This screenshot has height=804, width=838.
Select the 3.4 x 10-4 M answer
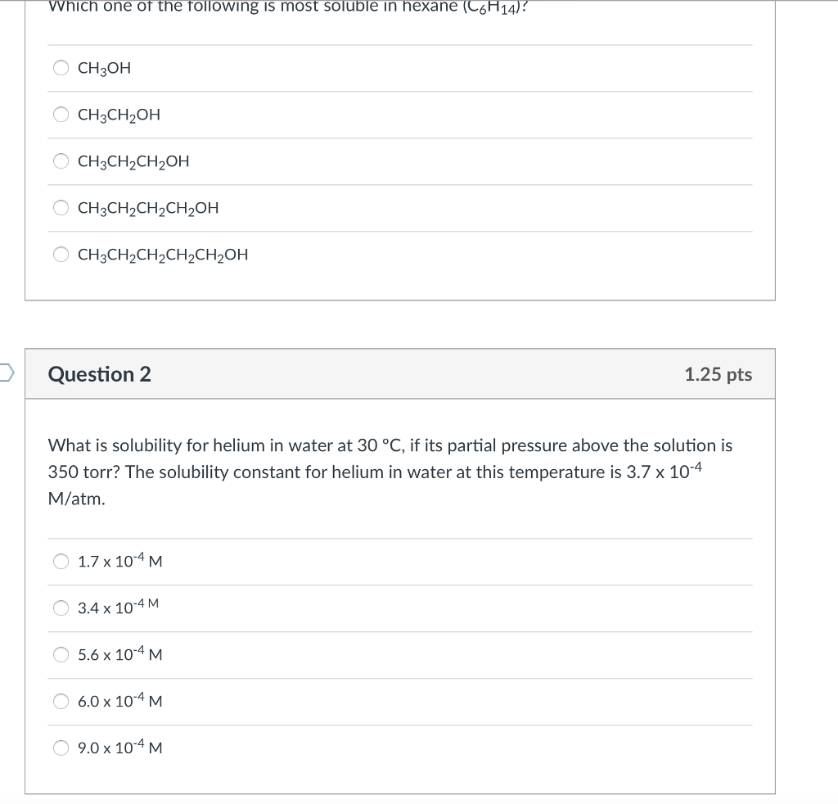point(61,608)
